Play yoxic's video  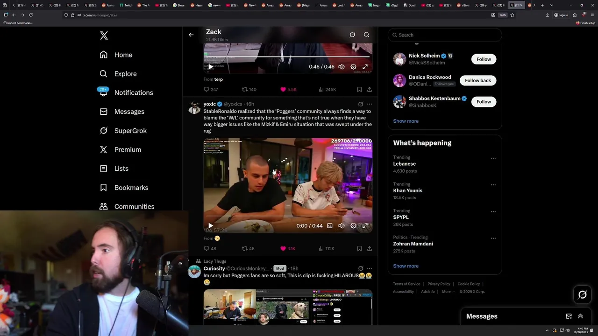click(x=211, y=226)
